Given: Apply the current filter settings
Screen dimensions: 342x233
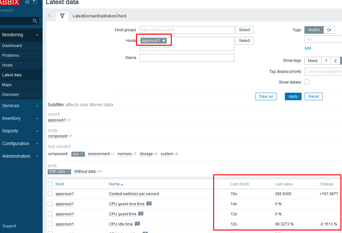Looking at the screenshot, I should click(293, 96).
